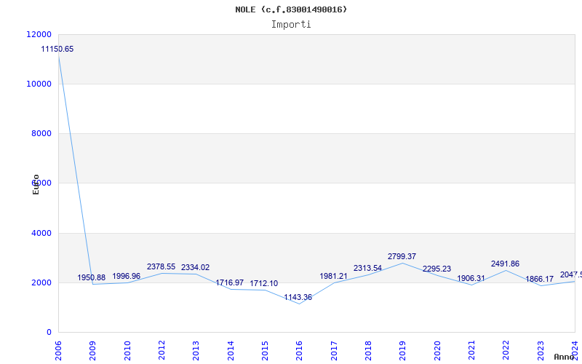The width and height of the screenshot is (582, 364).
Task: Click the y-axis value 0
Action: click(49, 333)
